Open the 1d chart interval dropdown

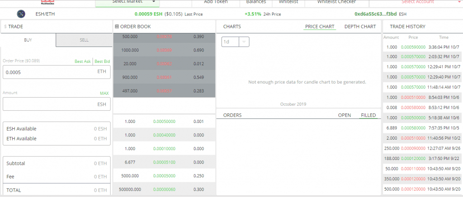tap(236, 42)
